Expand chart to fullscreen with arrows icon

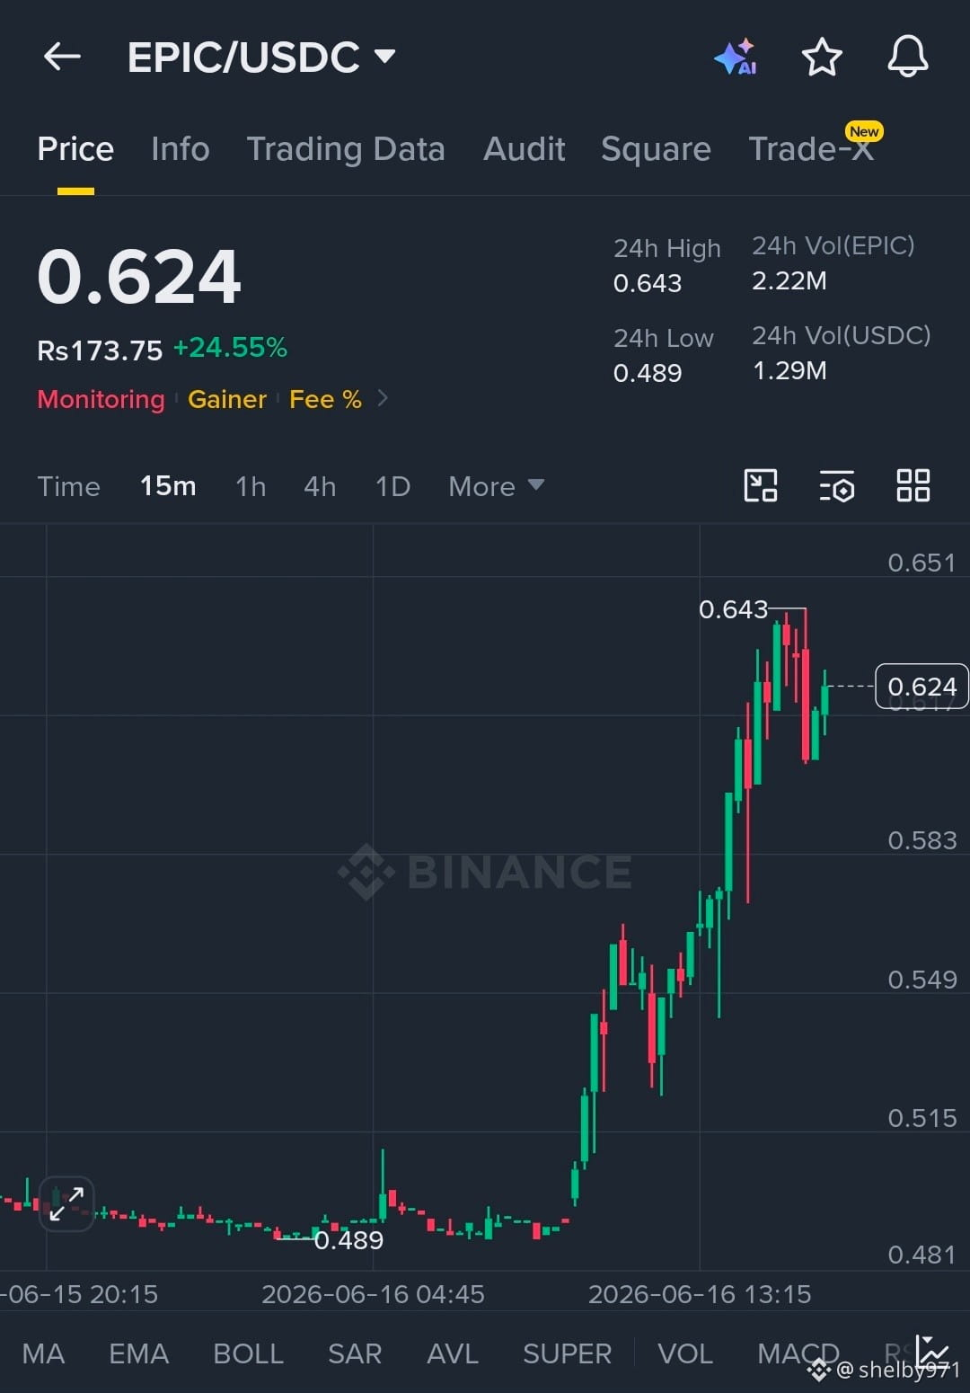point(66,1203)
